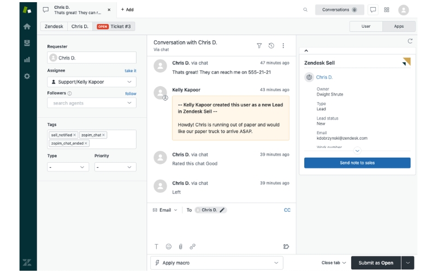Insert an emoji in reply
Image resolution: width=437 pixels, height=273 pixels.
(169, 247)
